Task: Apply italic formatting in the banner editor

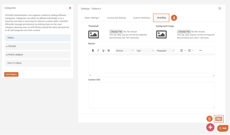Action: (98, 51)
